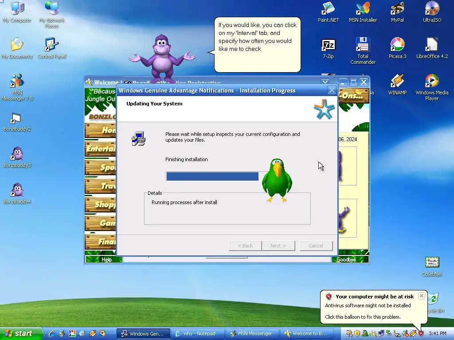Open the My Documents desktop folder

(17, 48)
